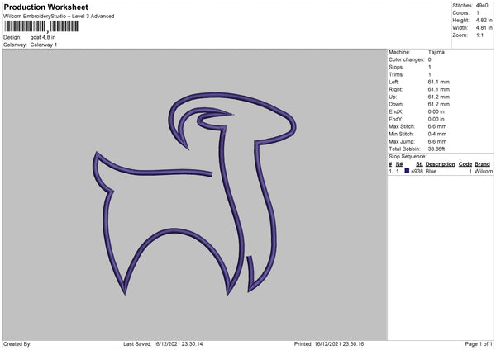Click the Up value 61.2 mm
This screenshot has height=350, width=496.
[439, 97]
